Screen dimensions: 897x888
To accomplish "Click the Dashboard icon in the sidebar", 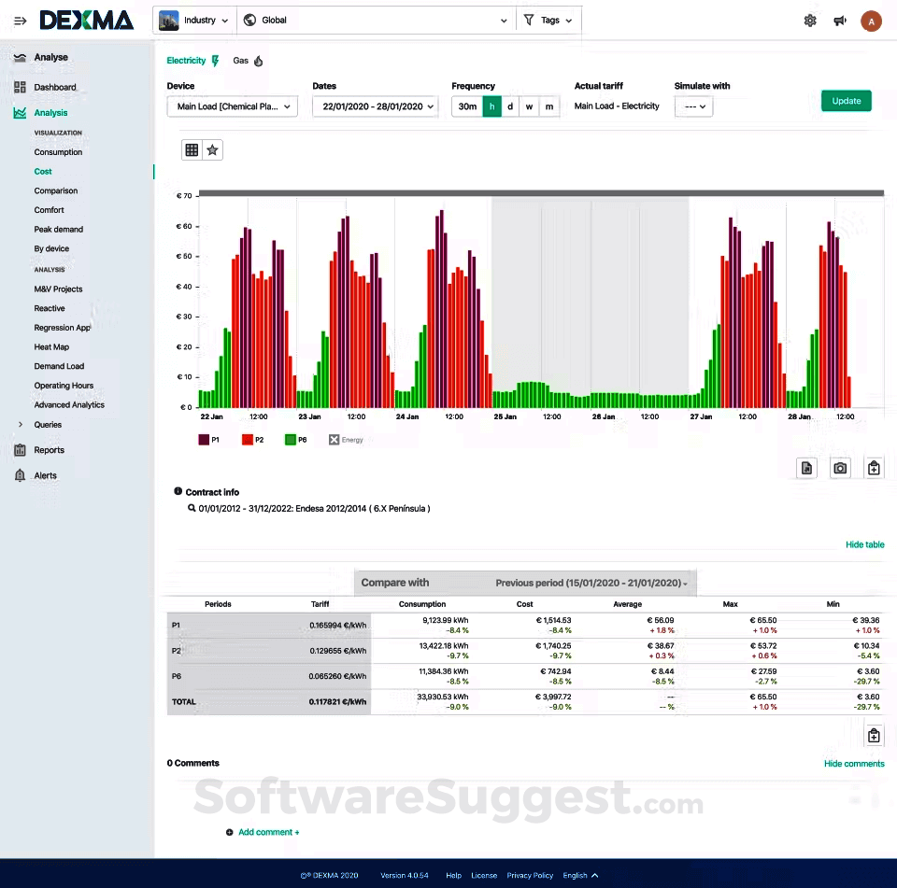I will (19, 86).
